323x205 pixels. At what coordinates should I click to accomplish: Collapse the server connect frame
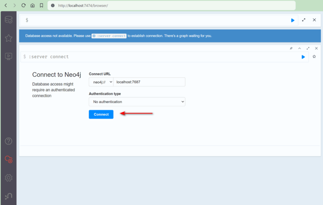(x=300, y=48)
